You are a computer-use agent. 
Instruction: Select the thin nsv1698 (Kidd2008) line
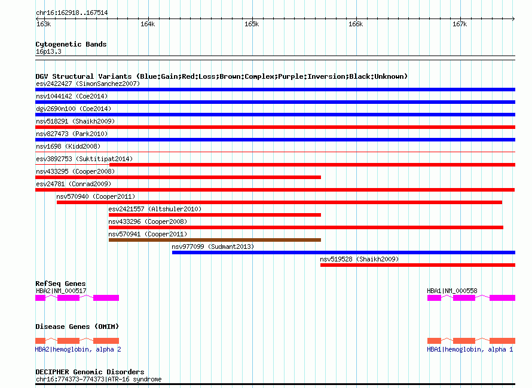275,152
